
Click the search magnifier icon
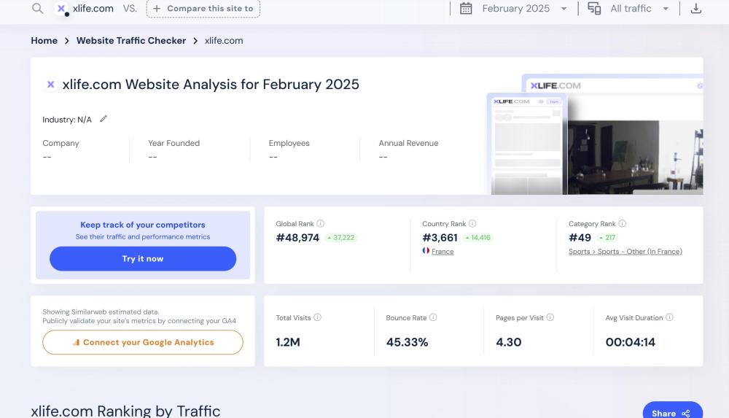coord(37,9)
